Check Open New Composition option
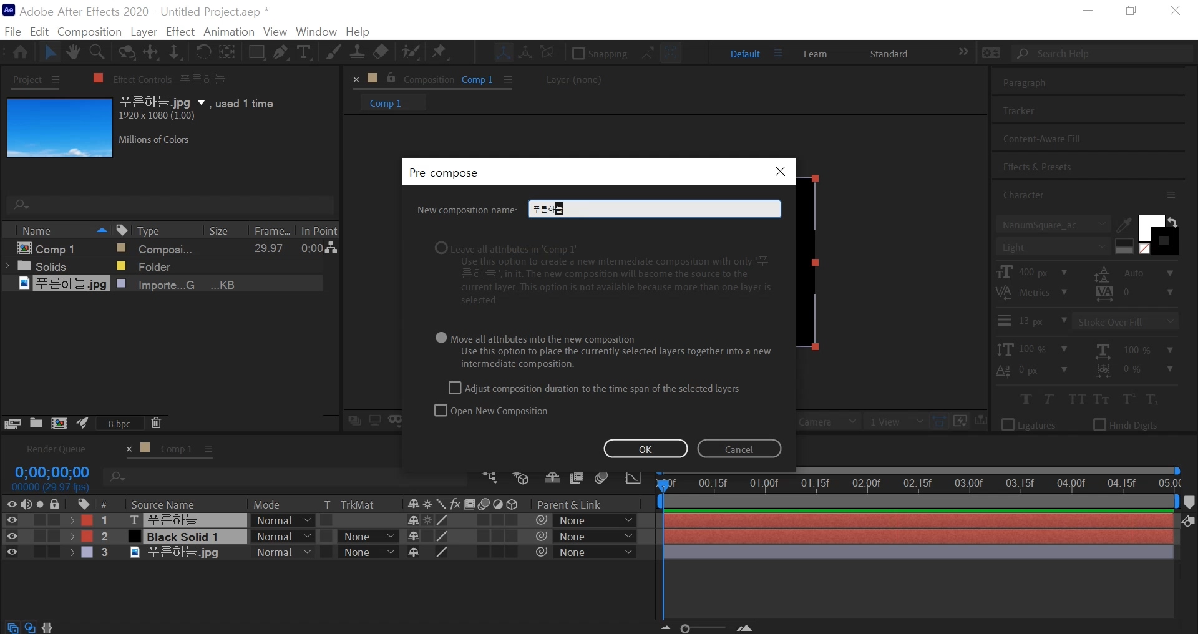 [x=441, y=411]
